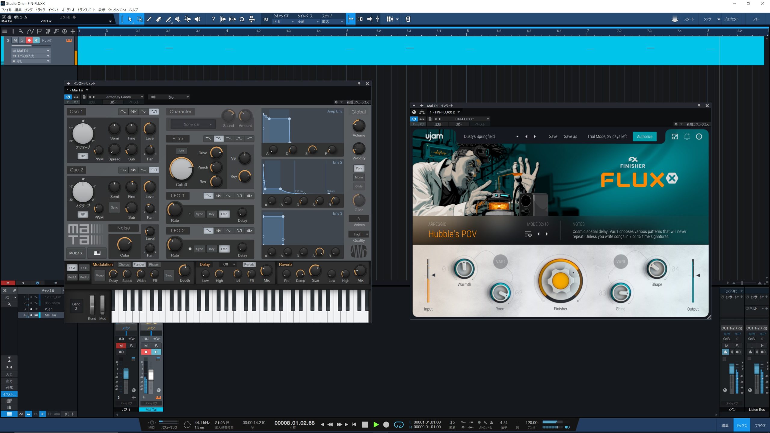The image size is (770, 433).
Task: Open Mai Tai instrument selector on track
Action: pos(31,51)
